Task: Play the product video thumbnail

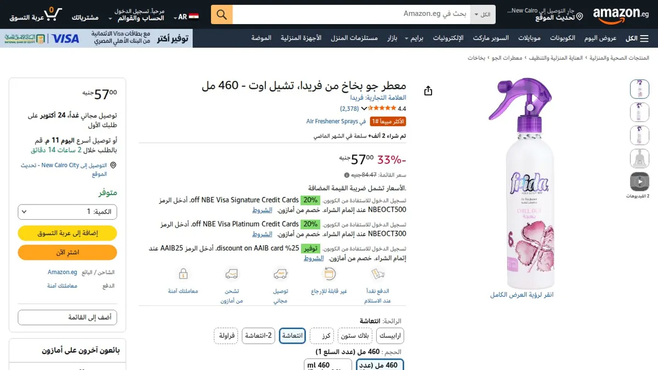Action: (x=639, y=181)
